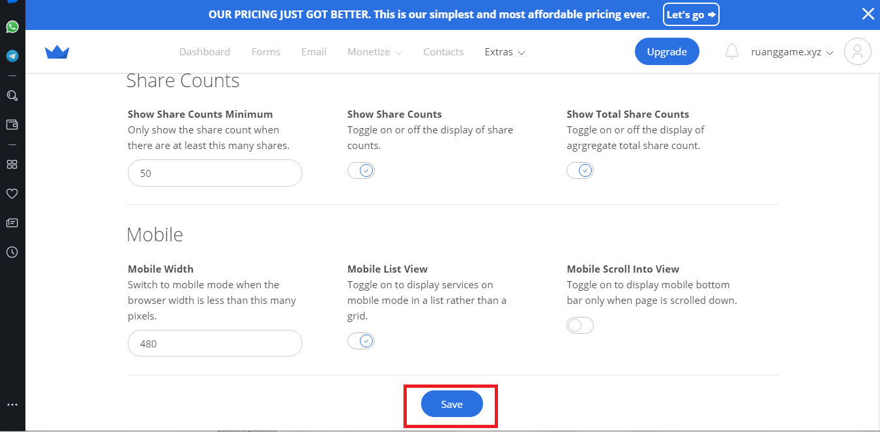Open WhatsApp from the browser sidebar
This screenshot has height=432, width=880.
coord(12,27)
